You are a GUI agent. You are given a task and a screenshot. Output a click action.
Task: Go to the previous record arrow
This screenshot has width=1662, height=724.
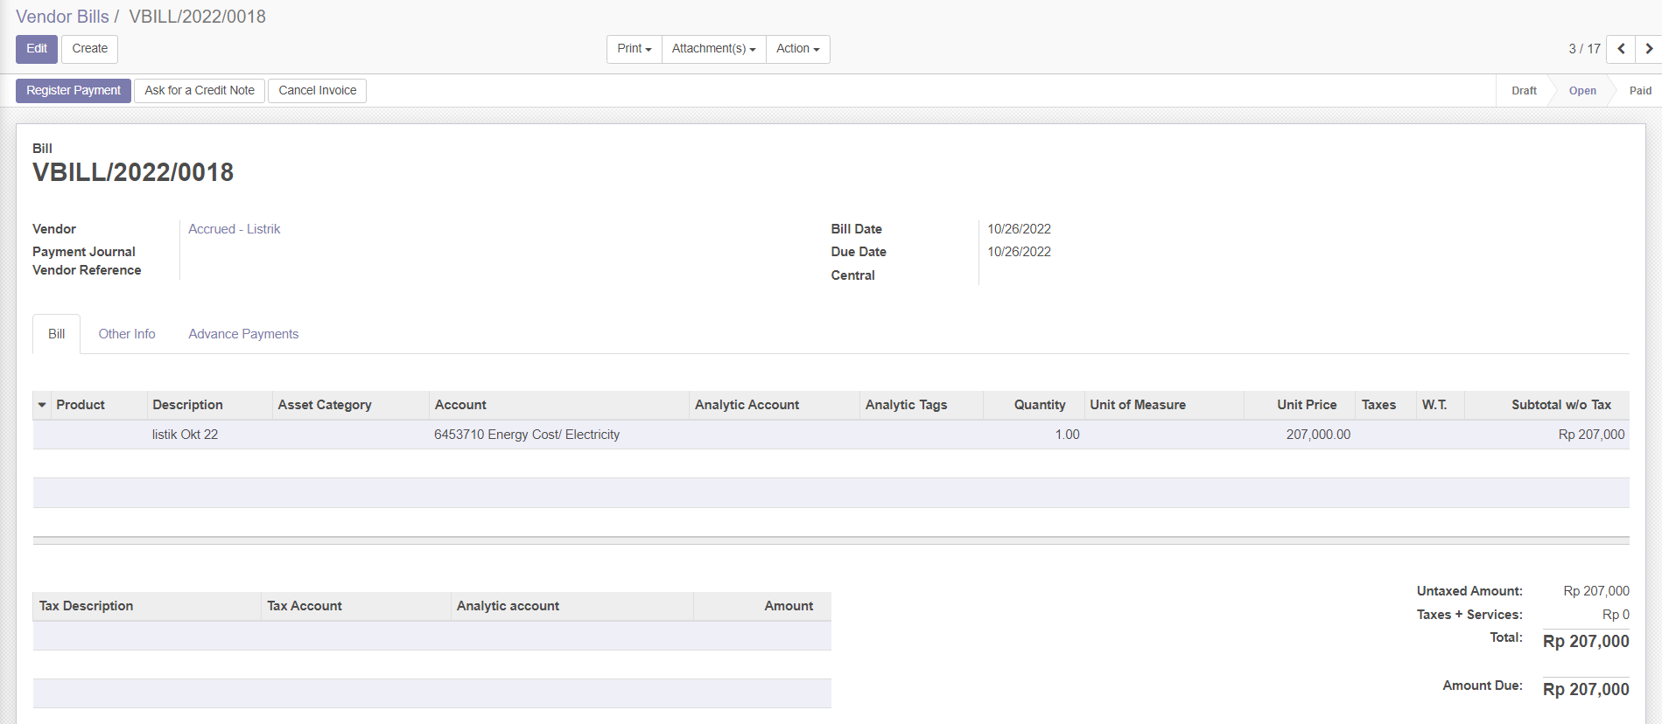(x=1621, y=49)
